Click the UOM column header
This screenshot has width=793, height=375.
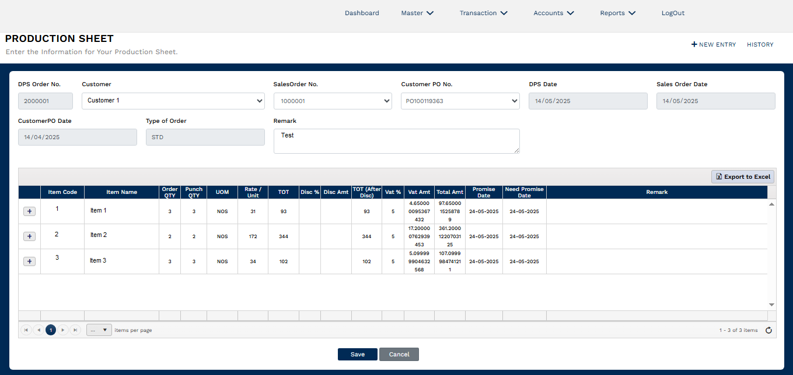(222, 192)
